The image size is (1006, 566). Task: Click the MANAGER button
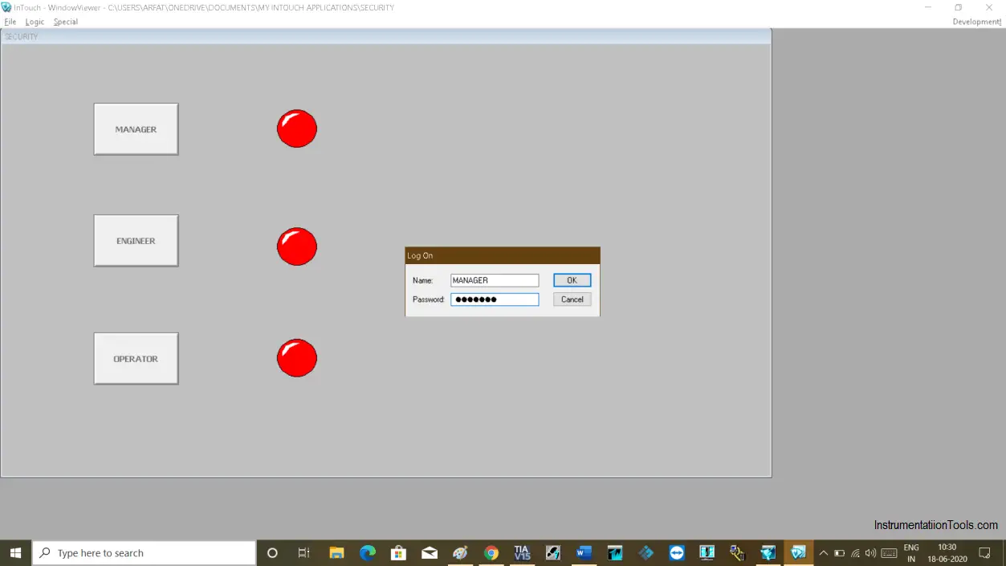click(136, 129)
